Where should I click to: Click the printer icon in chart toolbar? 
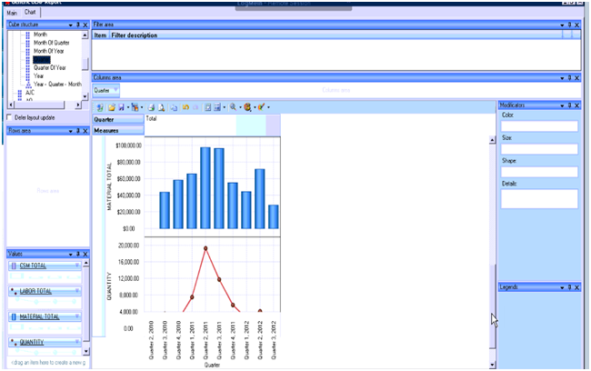pyautogui.click(x=151, y=108)
